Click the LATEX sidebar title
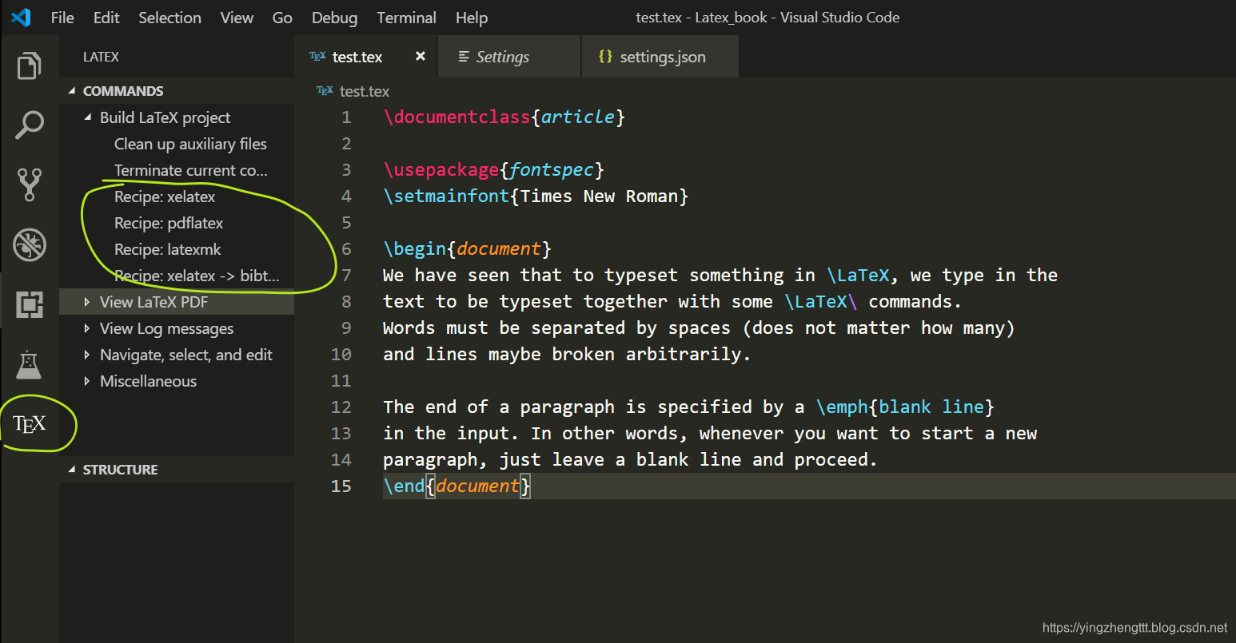 [x=101, y=57]
